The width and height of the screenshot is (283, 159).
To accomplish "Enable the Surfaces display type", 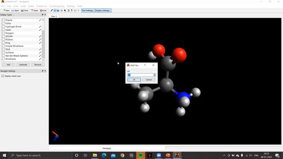I will pyautogui.click(x=4, y=53).
